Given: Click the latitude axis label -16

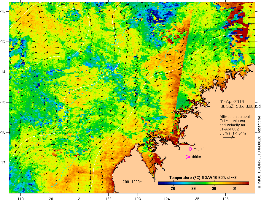Looking at the screenshot, I should coord(3,132).
